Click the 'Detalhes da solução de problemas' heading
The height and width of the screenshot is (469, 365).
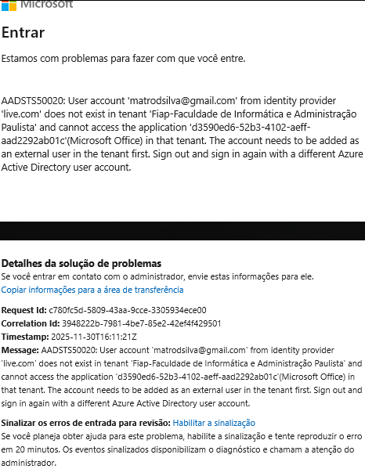81,264
